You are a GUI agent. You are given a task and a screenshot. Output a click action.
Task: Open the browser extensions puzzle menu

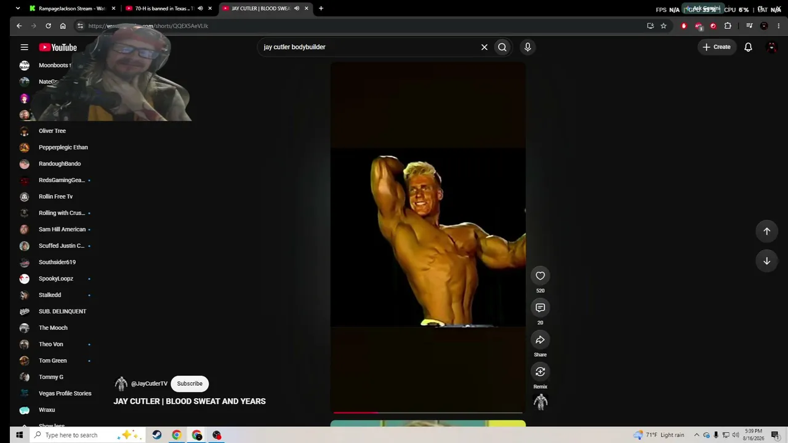point(728,26)
